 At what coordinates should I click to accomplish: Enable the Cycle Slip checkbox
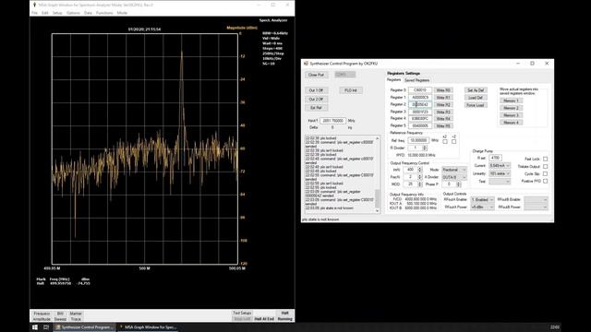pos(546,174)
